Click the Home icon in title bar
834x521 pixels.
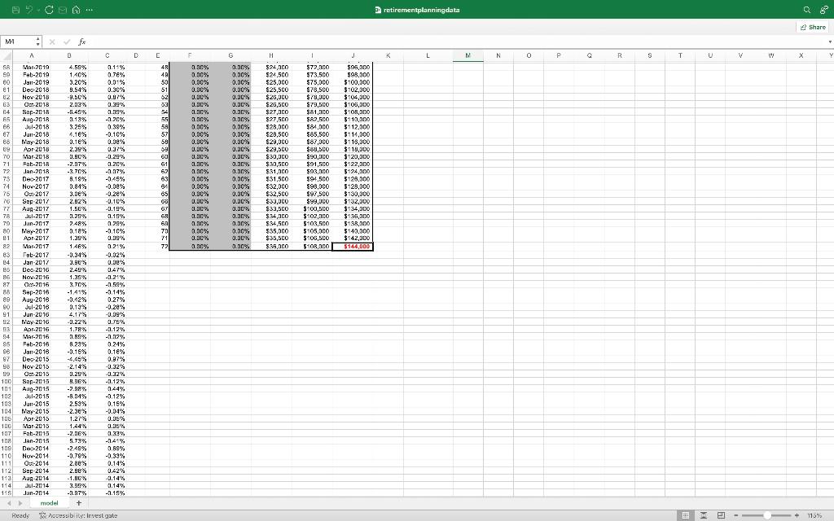click(x=76, y=10)
